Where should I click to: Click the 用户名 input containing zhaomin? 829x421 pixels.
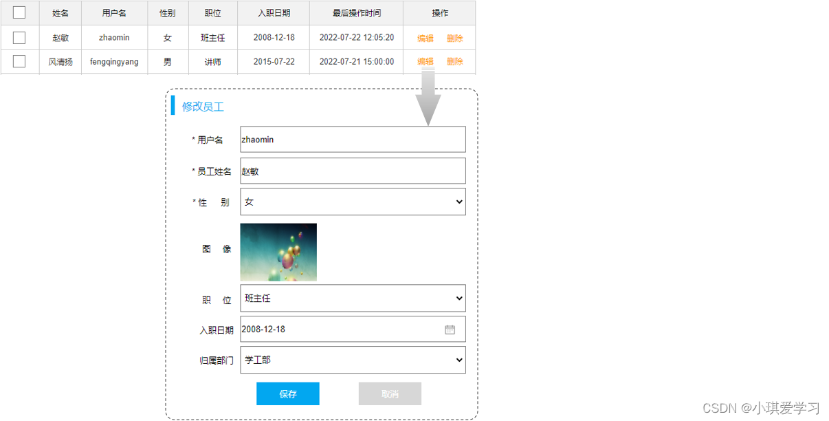[352, 139]
